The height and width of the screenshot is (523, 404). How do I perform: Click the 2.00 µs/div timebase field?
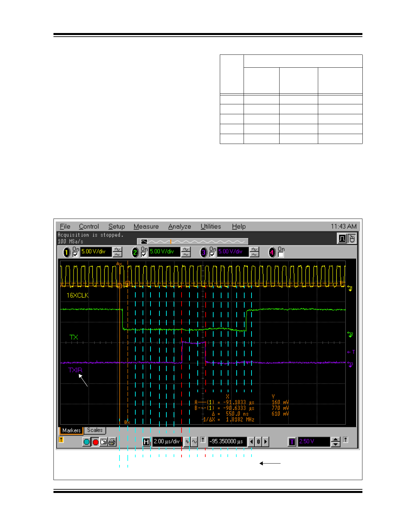(x=167, y=441)
